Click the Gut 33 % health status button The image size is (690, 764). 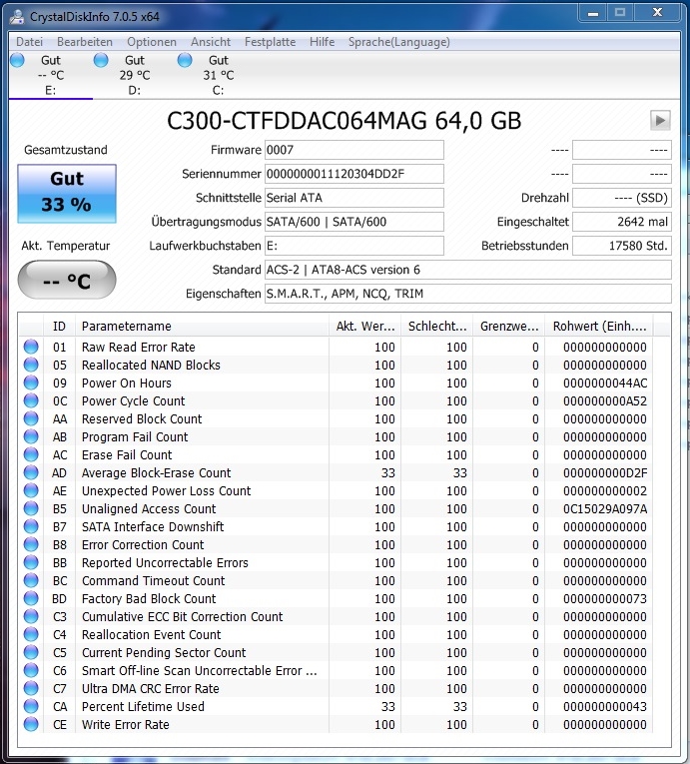pos(67,194)
